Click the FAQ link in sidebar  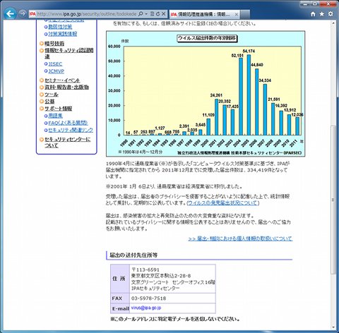pyautogui.click(x=68, y=123)
